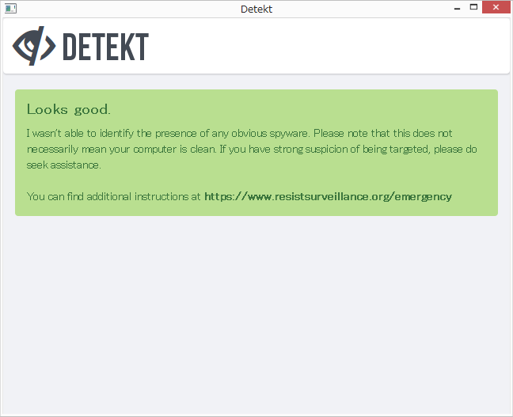Minimize the Detekt window
513x417 pixels.
pyautogui.click(x=458, y=7)
